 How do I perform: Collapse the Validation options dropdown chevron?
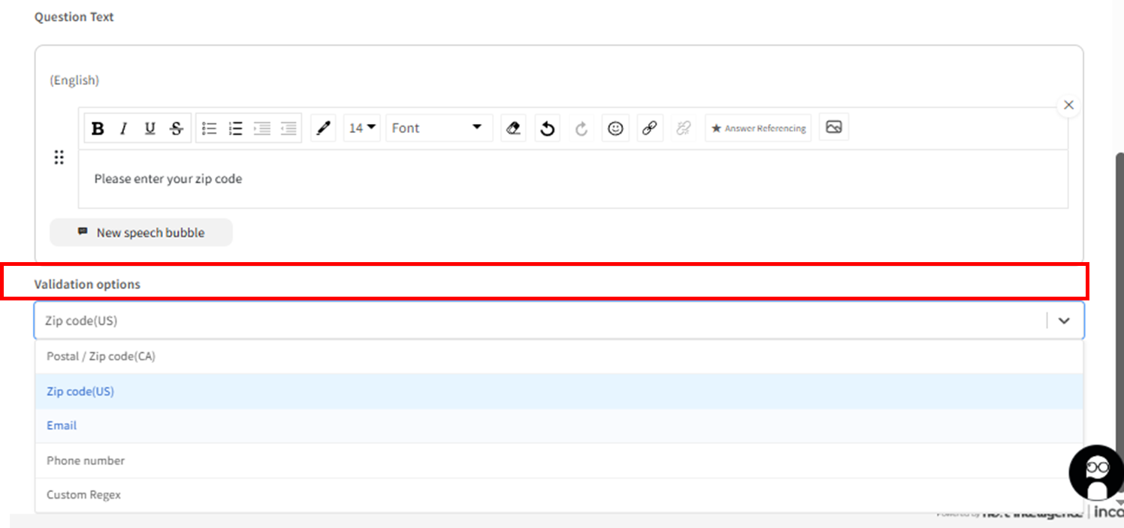1064,321
